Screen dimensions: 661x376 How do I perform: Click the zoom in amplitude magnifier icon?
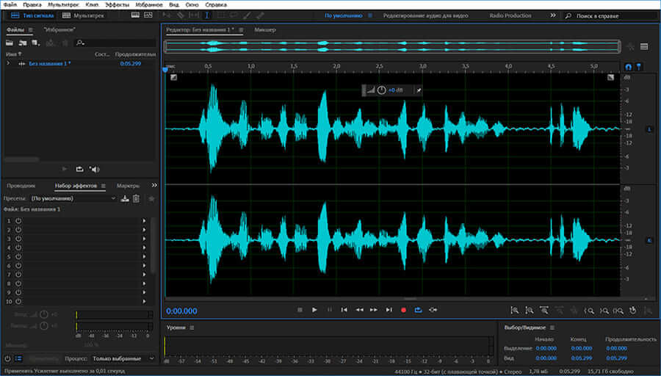pyautogui.click(x=515, y=311)
